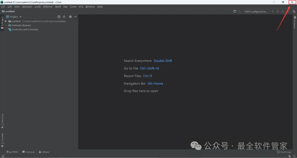The image size is (297, 158).
Task: Hide the Project panel with minus icon
Action: 75,17
